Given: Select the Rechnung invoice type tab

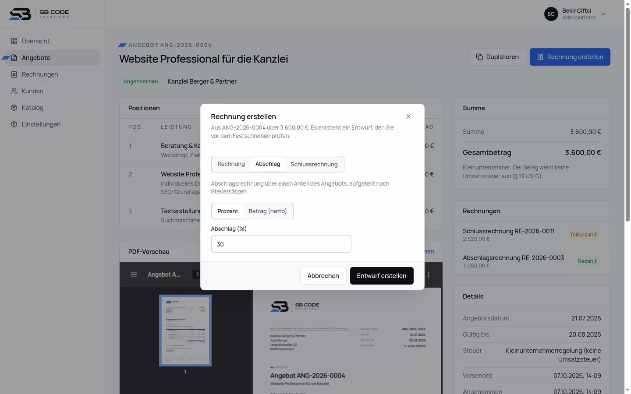Looking at the screenshot, I should pos(231,164).
